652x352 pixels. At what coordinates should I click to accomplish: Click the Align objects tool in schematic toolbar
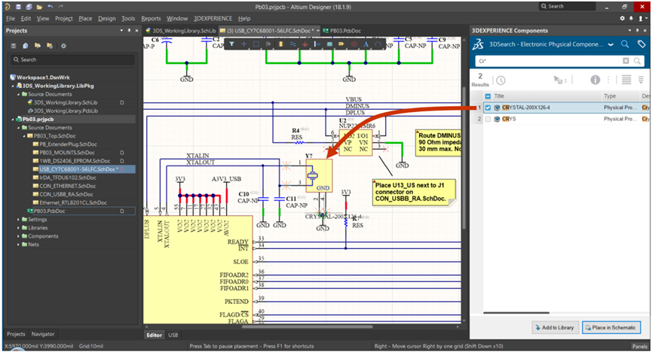click(268, 44)
